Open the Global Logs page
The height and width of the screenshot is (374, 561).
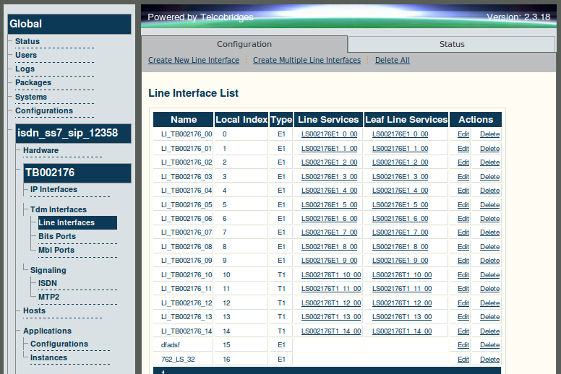pyautogui.click(x=25, y=69)
